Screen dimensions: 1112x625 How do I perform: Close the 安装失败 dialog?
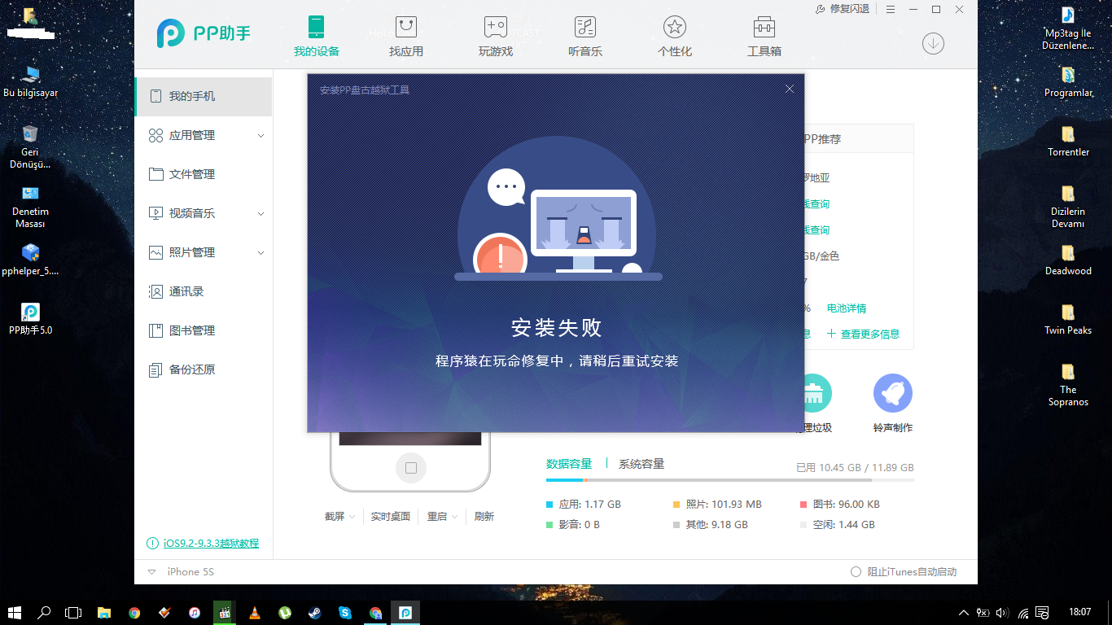pos(790,89)
